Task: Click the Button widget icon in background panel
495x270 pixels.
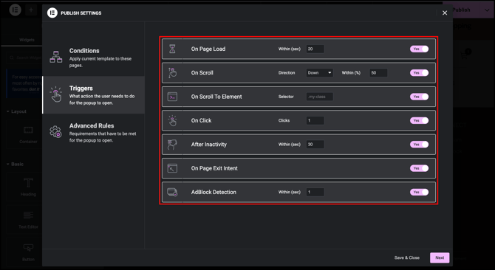Action: [x=28, y=248]
